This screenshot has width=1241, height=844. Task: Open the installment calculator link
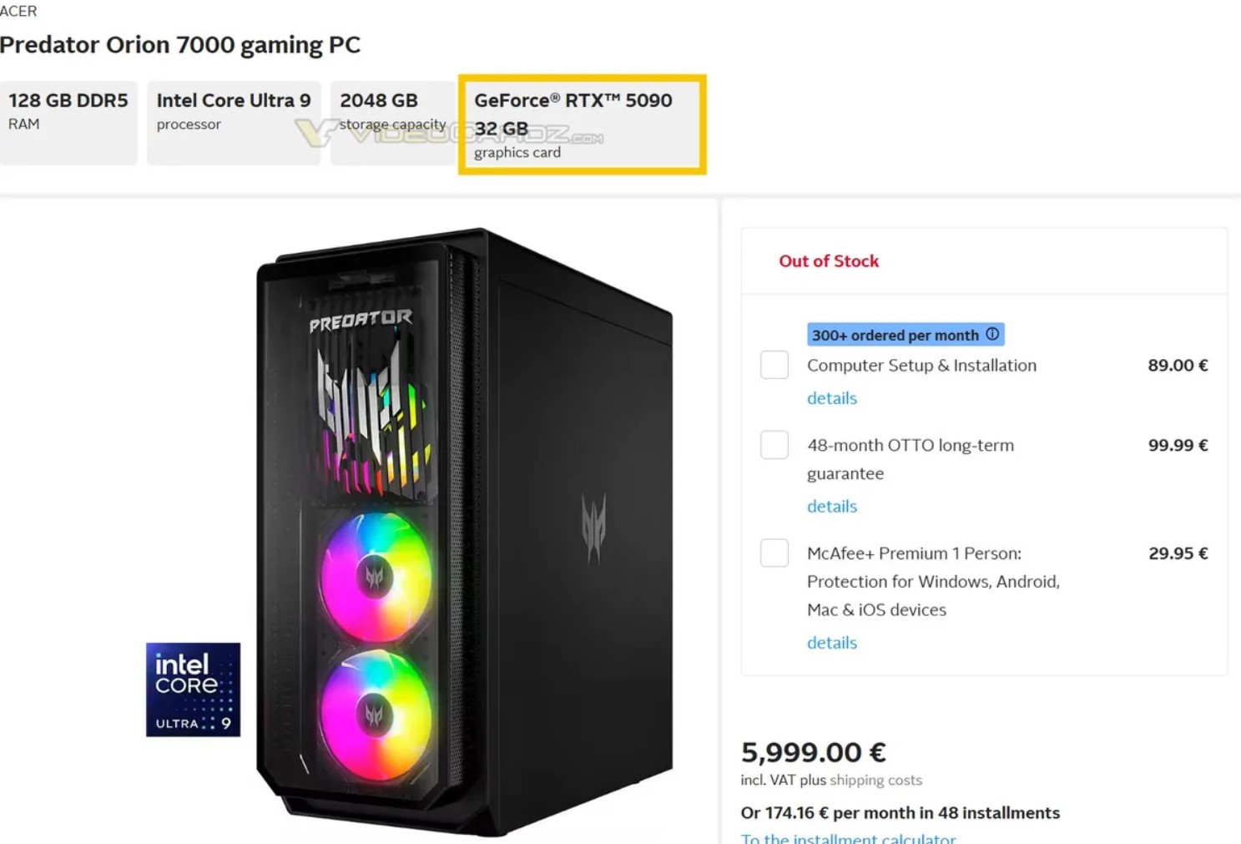[848, 837]
